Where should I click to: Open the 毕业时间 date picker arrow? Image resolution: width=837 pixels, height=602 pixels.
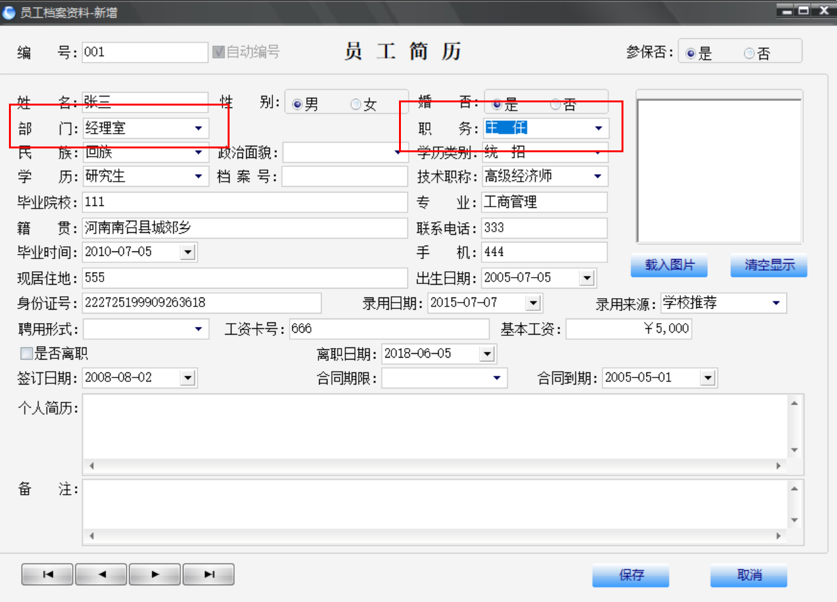click(187, 252)
